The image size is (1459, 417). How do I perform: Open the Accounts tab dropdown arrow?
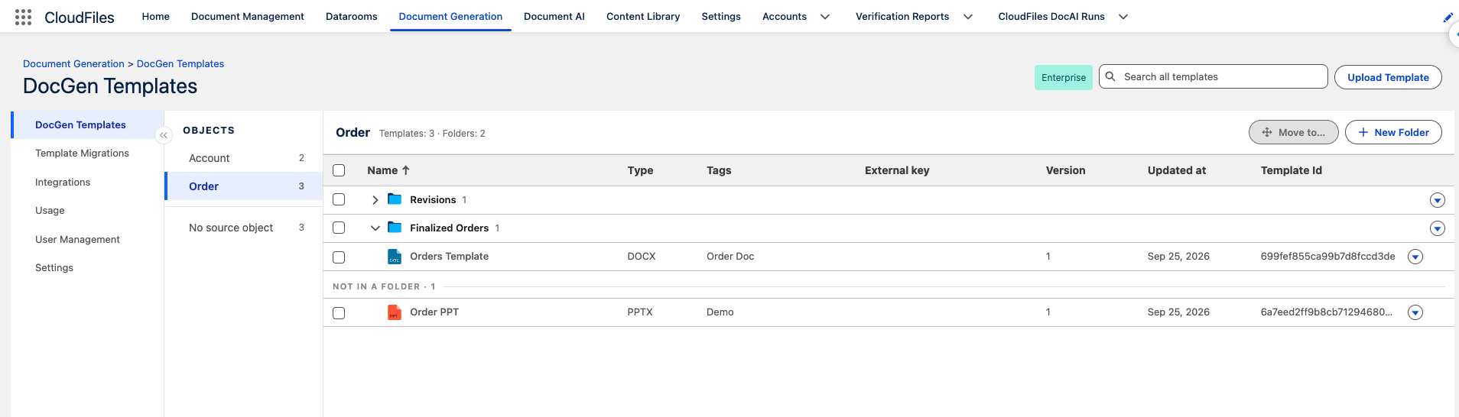pos(825,17)
